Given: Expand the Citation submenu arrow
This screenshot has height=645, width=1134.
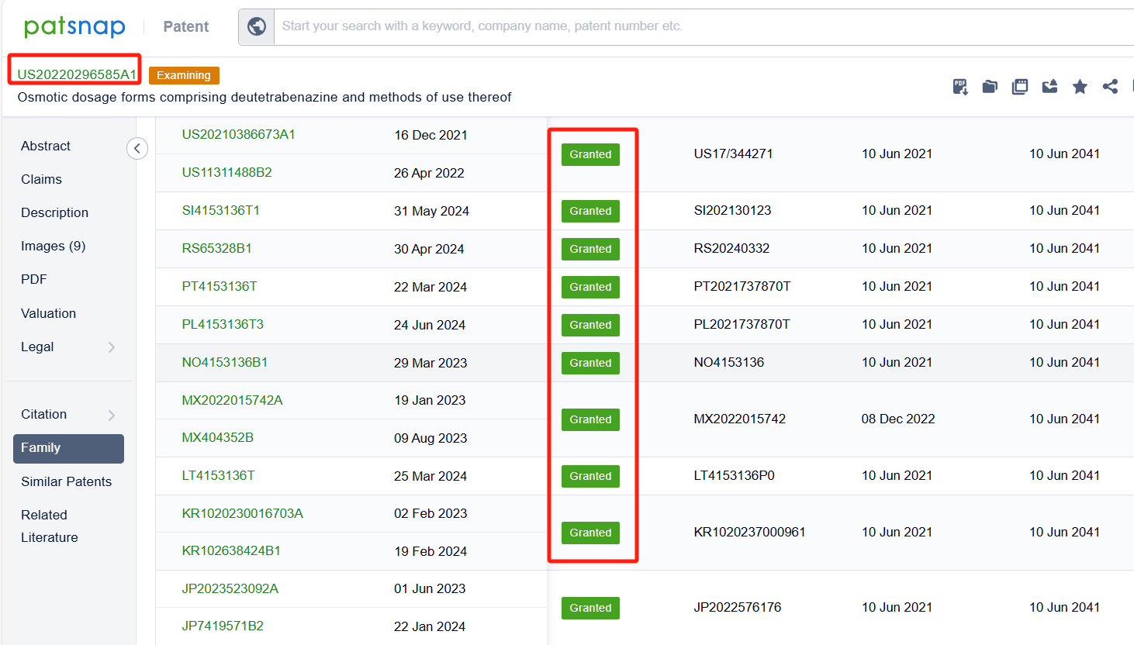Looking at the screenshot, I should click(x=112, y=415).
